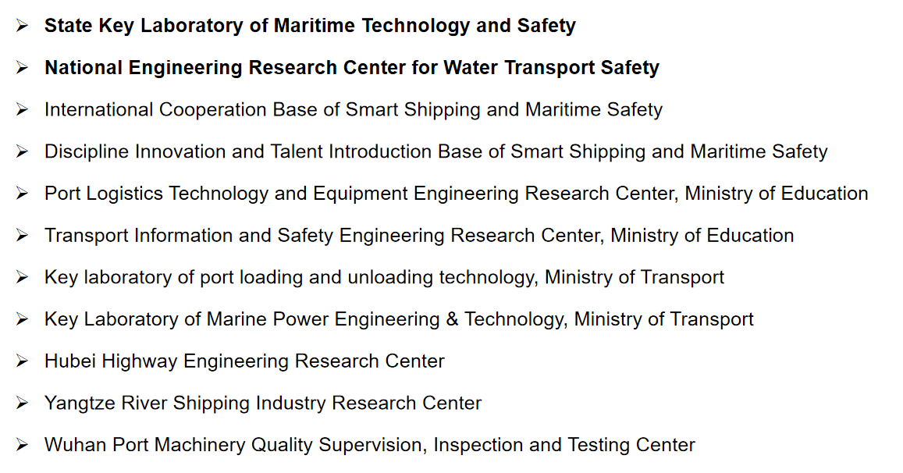Click Wuhan Port Machinery Quality Supervision line

click(369, 445)
